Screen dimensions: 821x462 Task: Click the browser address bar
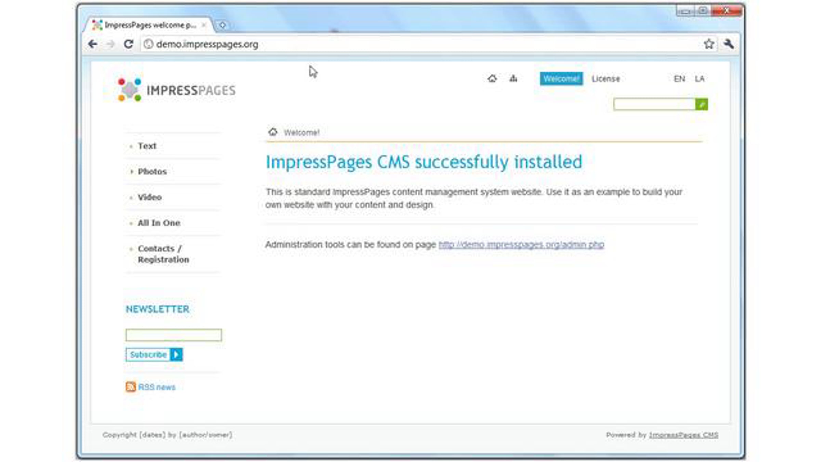tap(410, 44)
